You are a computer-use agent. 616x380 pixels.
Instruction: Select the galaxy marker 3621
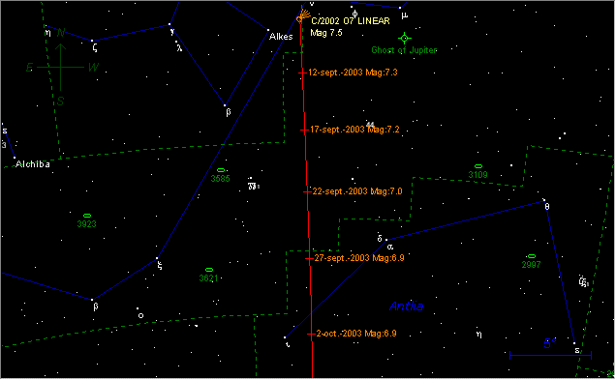coord(209,270)
